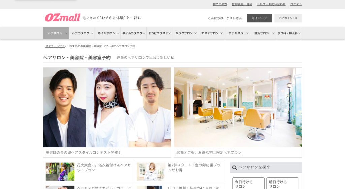Open the three hairstylists contest banner image
Viewport: 345px width, 189px height.
tap(107, 107)
